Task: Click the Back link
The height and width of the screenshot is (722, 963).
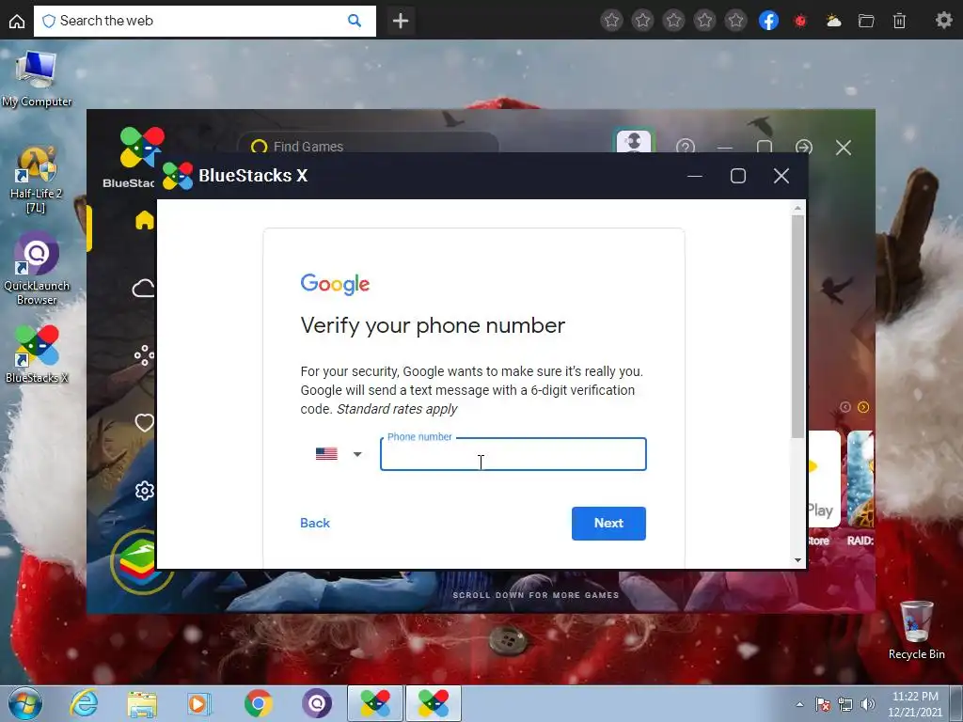Action: (x=315, y=523)
